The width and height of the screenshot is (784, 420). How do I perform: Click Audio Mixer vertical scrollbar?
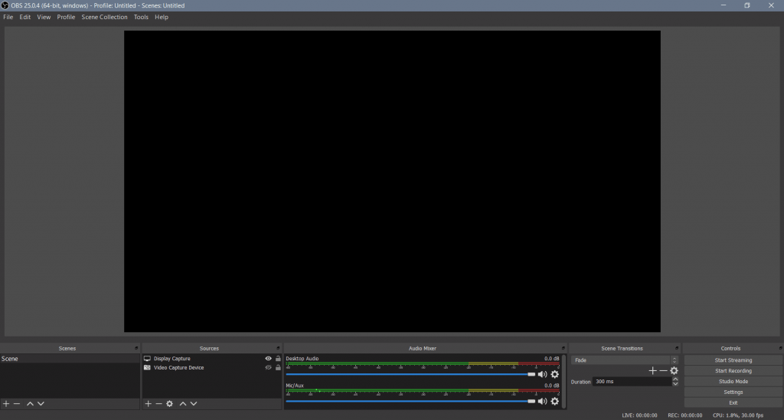[564, 382]
